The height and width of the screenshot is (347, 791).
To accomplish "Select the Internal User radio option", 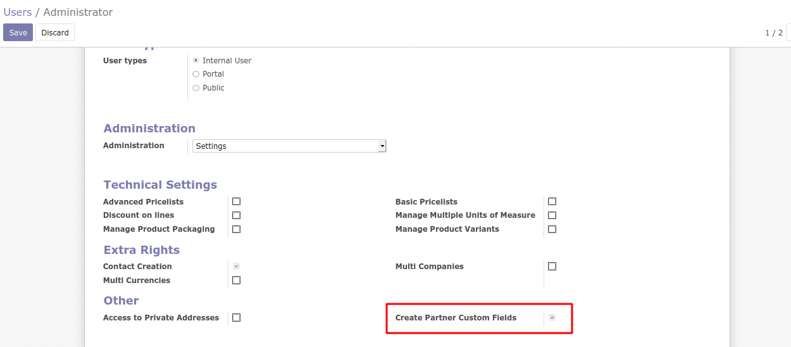I will 196,61.
